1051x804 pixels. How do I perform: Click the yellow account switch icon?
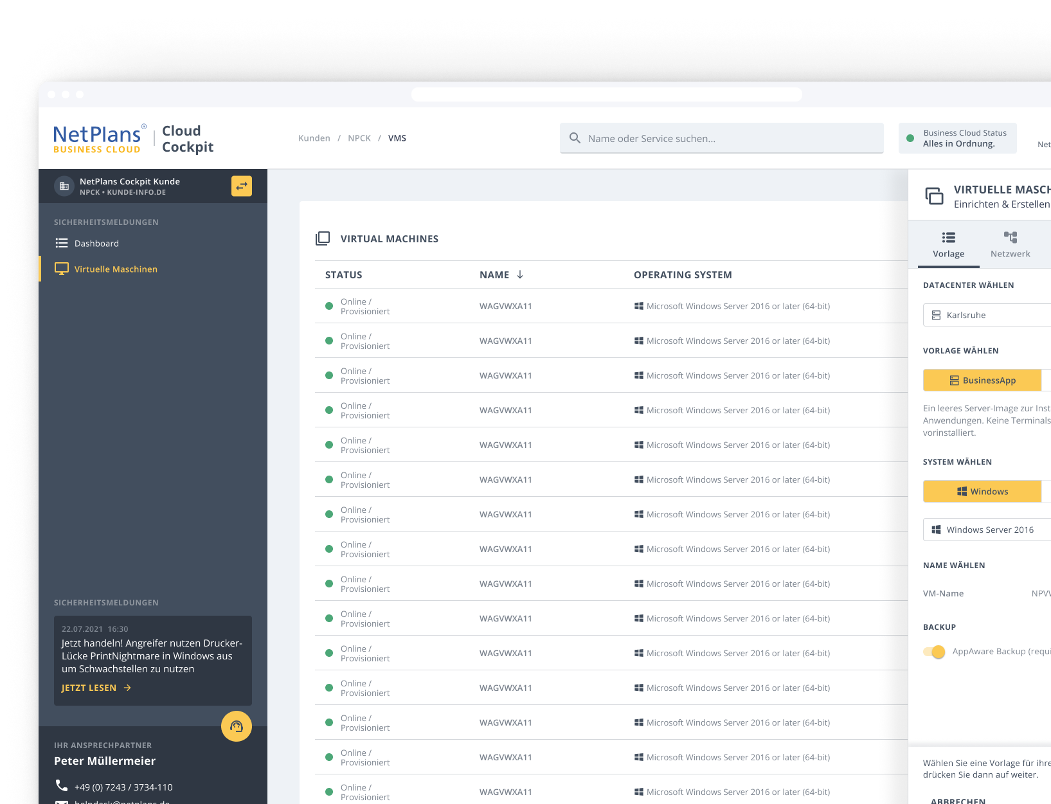point(242,186)
